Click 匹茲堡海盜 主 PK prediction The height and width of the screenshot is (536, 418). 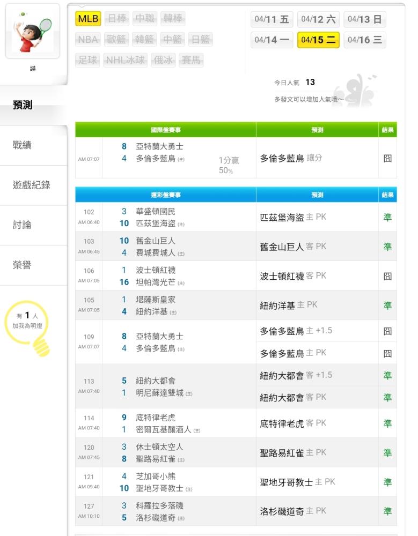pyautogui.click(x=293, y=217)
